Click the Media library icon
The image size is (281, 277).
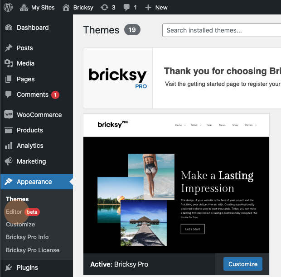[9, 63]
